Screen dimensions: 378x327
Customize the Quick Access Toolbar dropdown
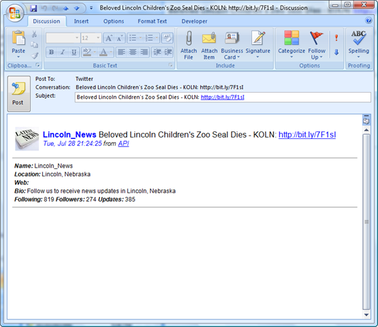(91, 8)
